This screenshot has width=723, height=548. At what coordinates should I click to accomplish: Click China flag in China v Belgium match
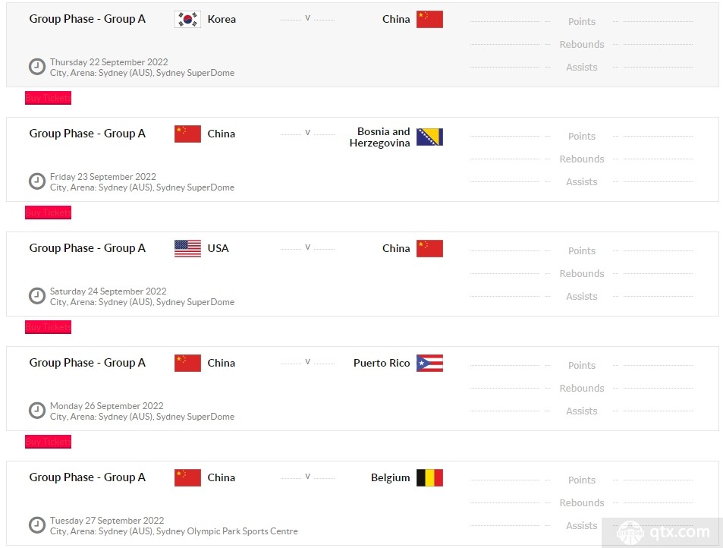click(187, 478)
